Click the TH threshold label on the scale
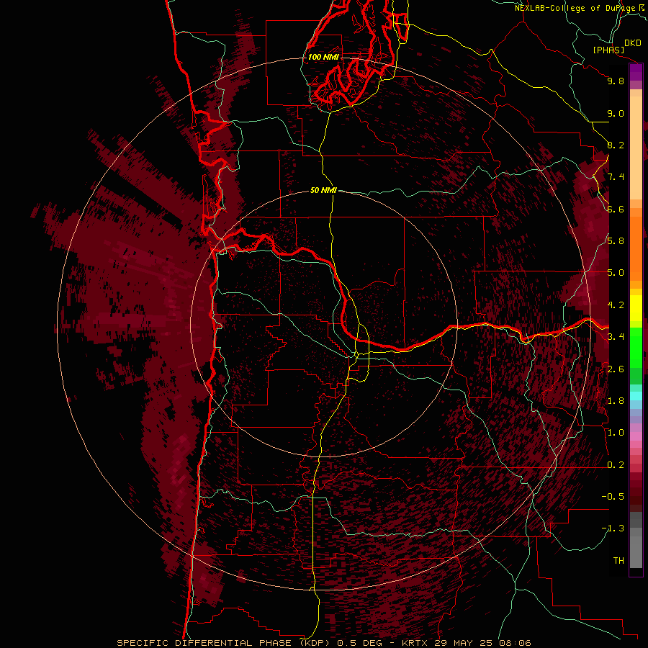 [x=618, y=561]
